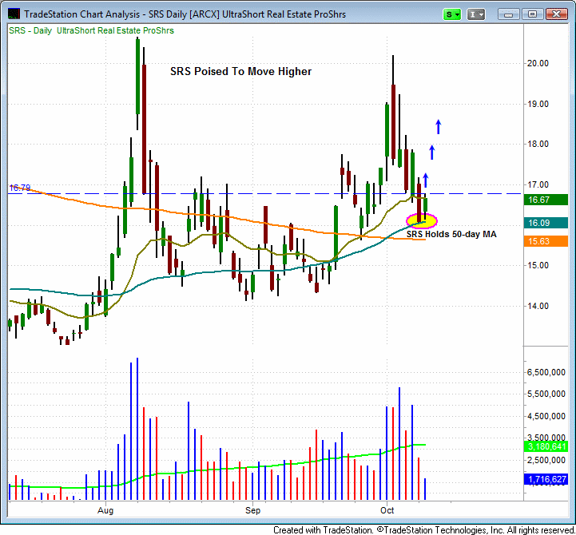Screen dimensions: 576x535
Task: Click the 18.00 price axis label
Action: tap(538, 144)
